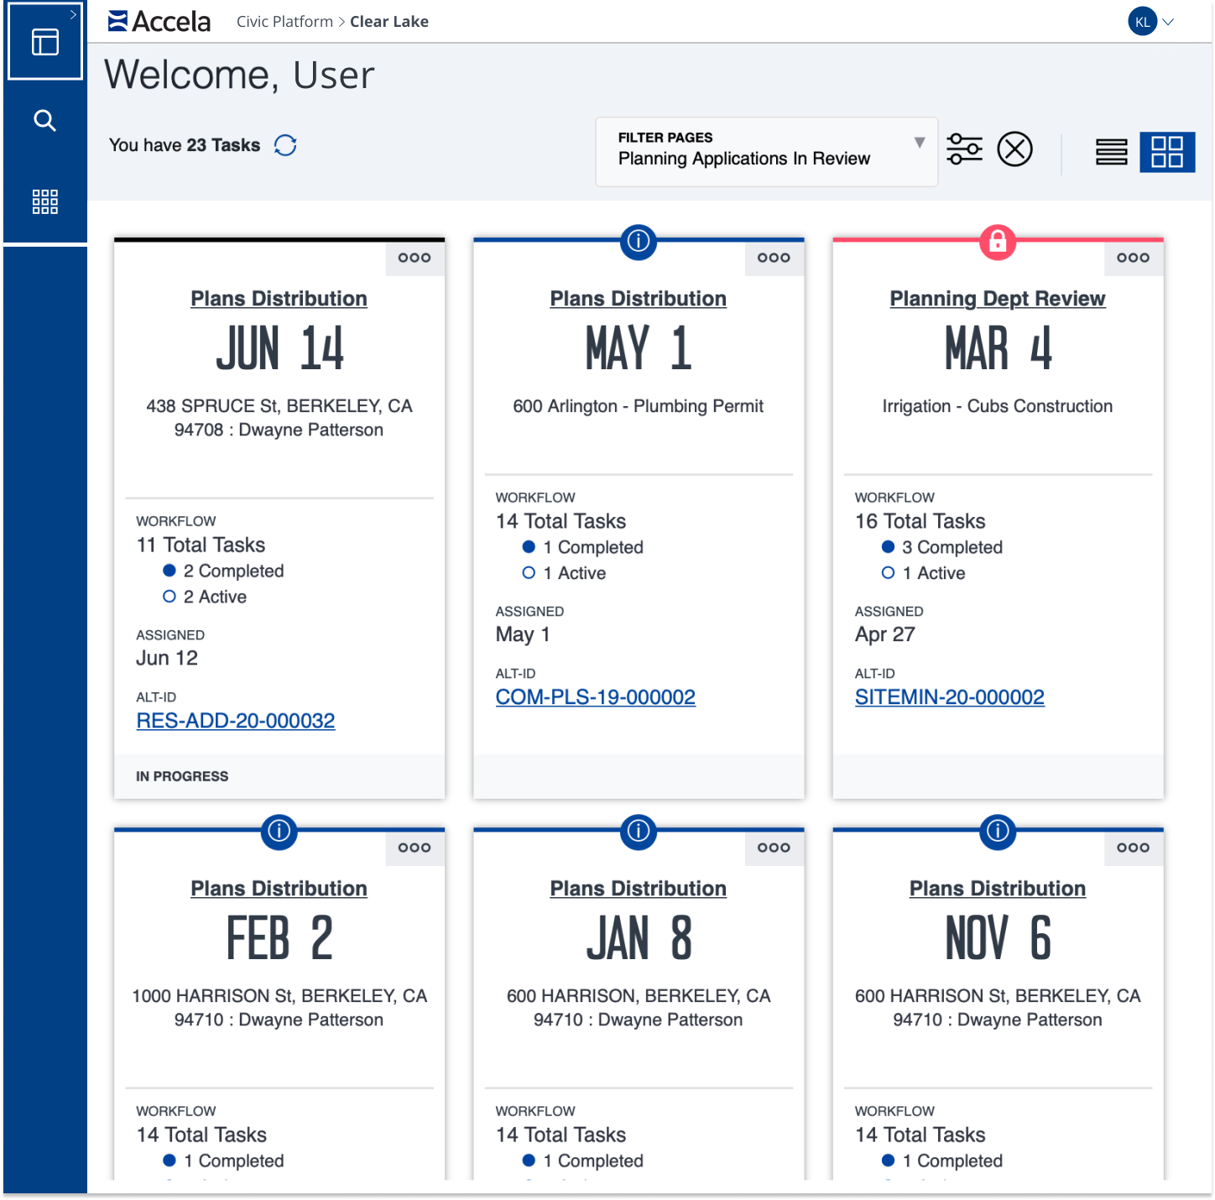
Task: Open Planning Dept Review task title
Action: tap(997, 299)
